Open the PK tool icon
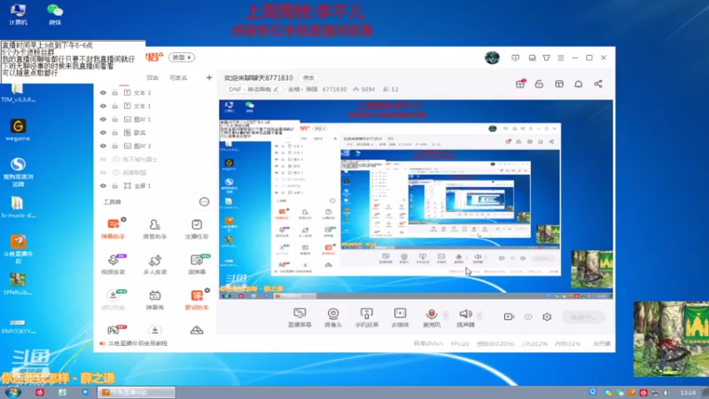 point(114,330)
